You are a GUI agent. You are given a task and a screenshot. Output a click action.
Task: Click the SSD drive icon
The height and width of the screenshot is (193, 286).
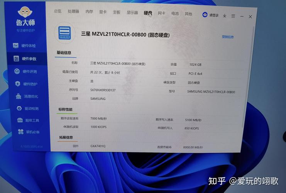coord(64,33)
